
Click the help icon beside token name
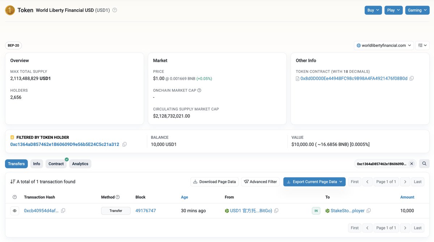[x=115, y=10]
